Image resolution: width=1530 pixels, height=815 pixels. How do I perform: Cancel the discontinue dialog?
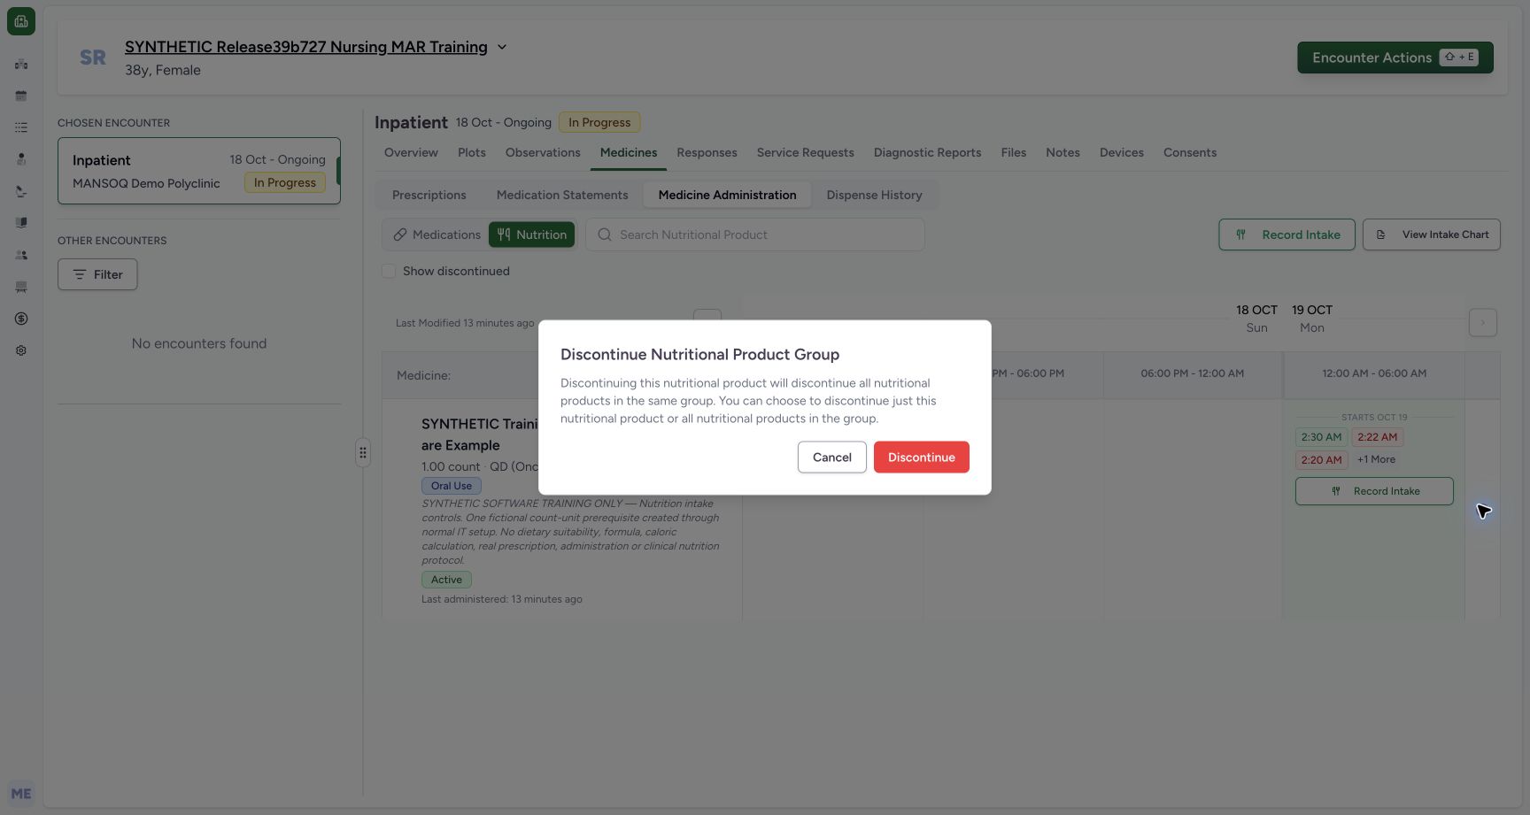click(x=832, y=457)
